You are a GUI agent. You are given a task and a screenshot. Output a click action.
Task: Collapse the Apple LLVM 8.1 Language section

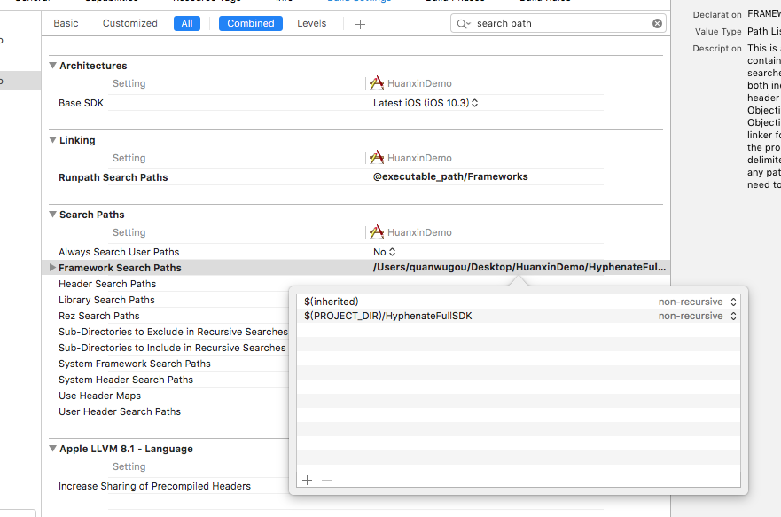pyautogui.click(x=52, y=448)
